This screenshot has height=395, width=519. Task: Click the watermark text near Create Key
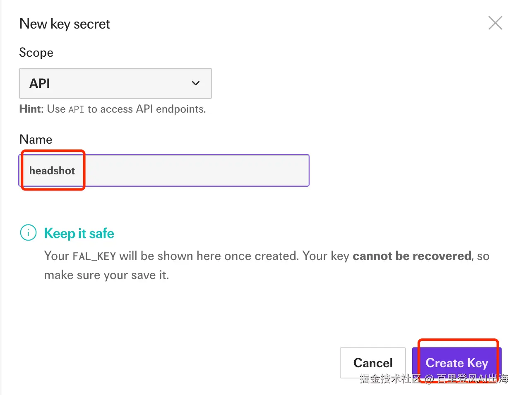click(x=434, y=378)
